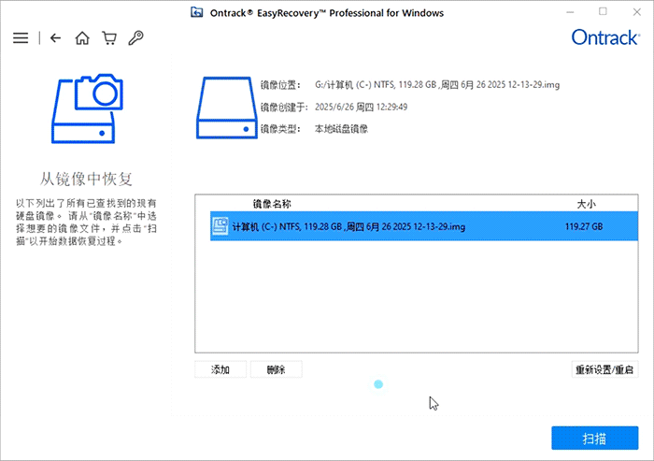Click the 本地磁盘镜像 image type value
The image size is (654, 461).
tap(341, 129)
